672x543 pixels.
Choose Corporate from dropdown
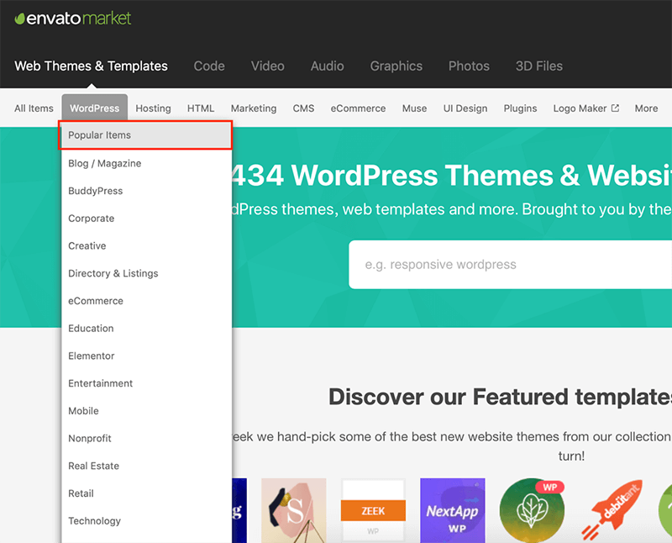coord(146,219)
